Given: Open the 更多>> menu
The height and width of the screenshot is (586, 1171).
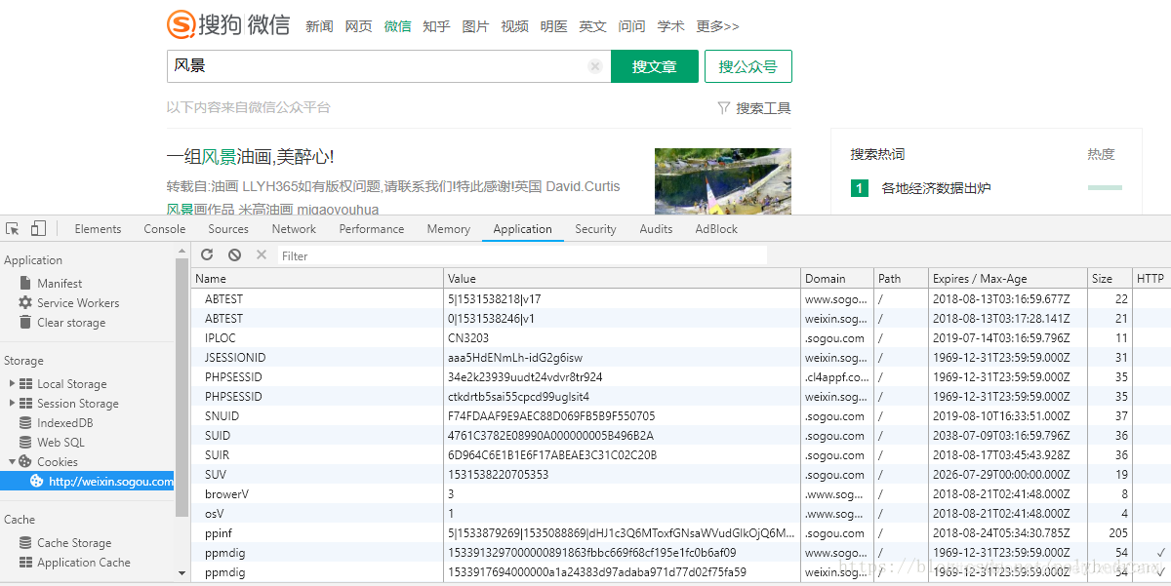Looking at the screenshot, I should click(717, 26).
